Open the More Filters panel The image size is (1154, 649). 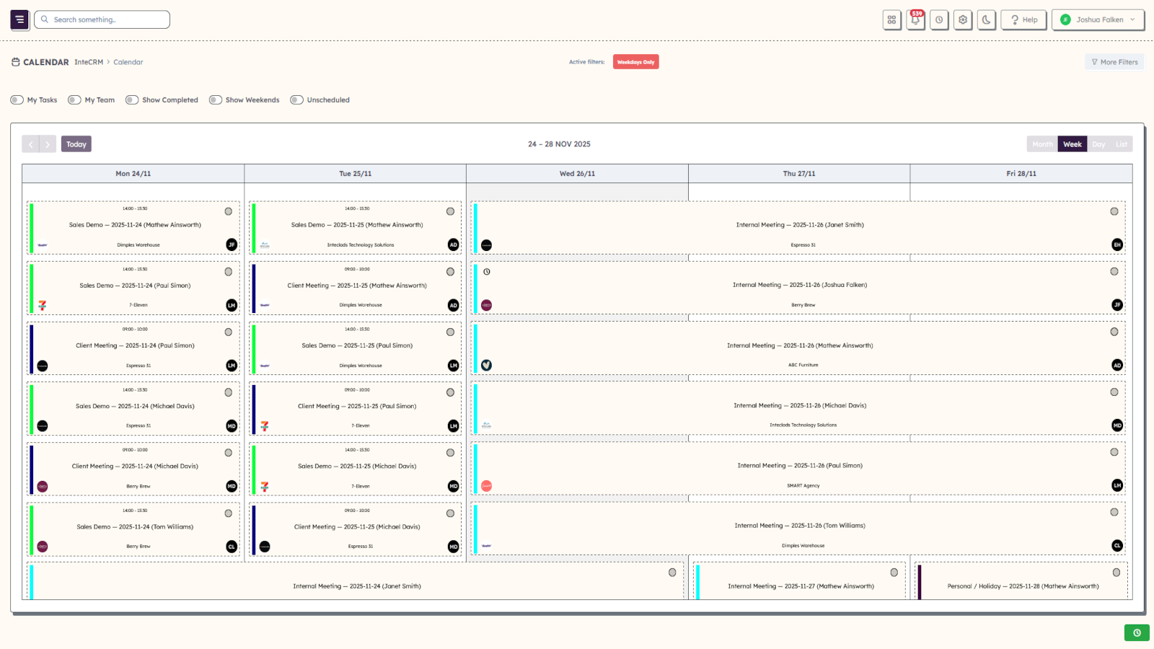[x=1114, y=61]
